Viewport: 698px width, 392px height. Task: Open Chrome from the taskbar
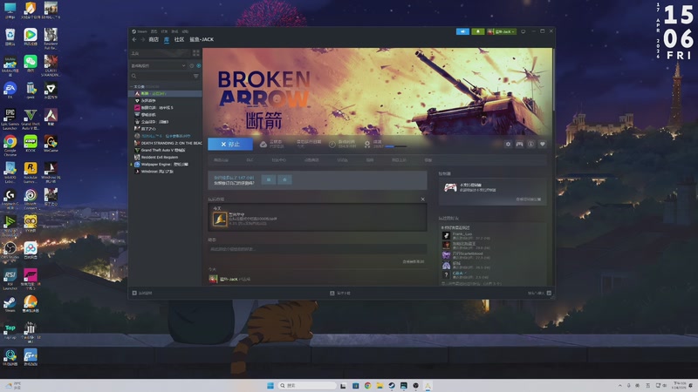pyautogui.click(x=367, y=385)
